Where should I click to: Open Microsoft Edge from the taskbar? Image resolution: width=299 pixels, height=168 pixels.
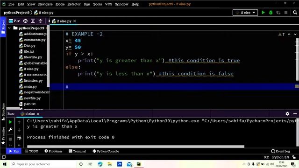(x=100, y=164)
